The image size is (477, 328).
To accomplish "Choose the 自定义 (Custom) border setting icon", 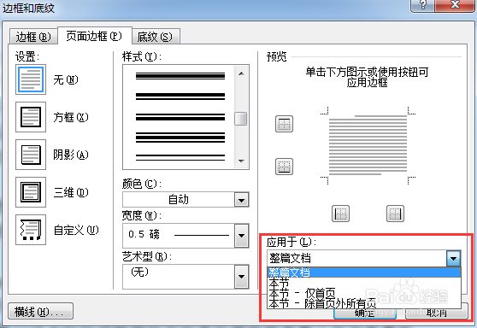I will click(x=31, y=230).
